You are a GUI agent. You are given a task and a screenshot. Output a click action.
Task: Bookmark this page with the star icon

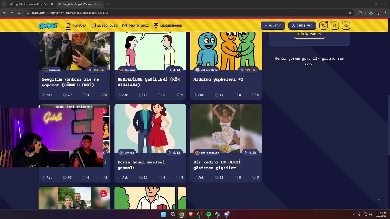coord(350,13)
